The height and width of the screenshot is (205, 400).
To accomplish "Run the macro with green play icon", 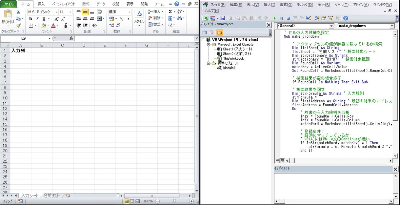I will [x=274, y=18].
